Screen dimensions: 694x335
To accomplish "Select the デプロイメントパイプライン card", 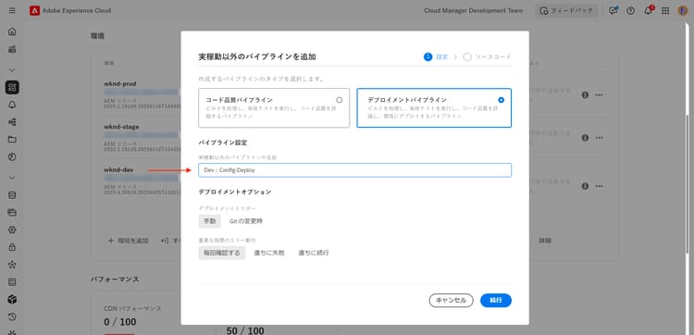I will (x=434, y=108).
